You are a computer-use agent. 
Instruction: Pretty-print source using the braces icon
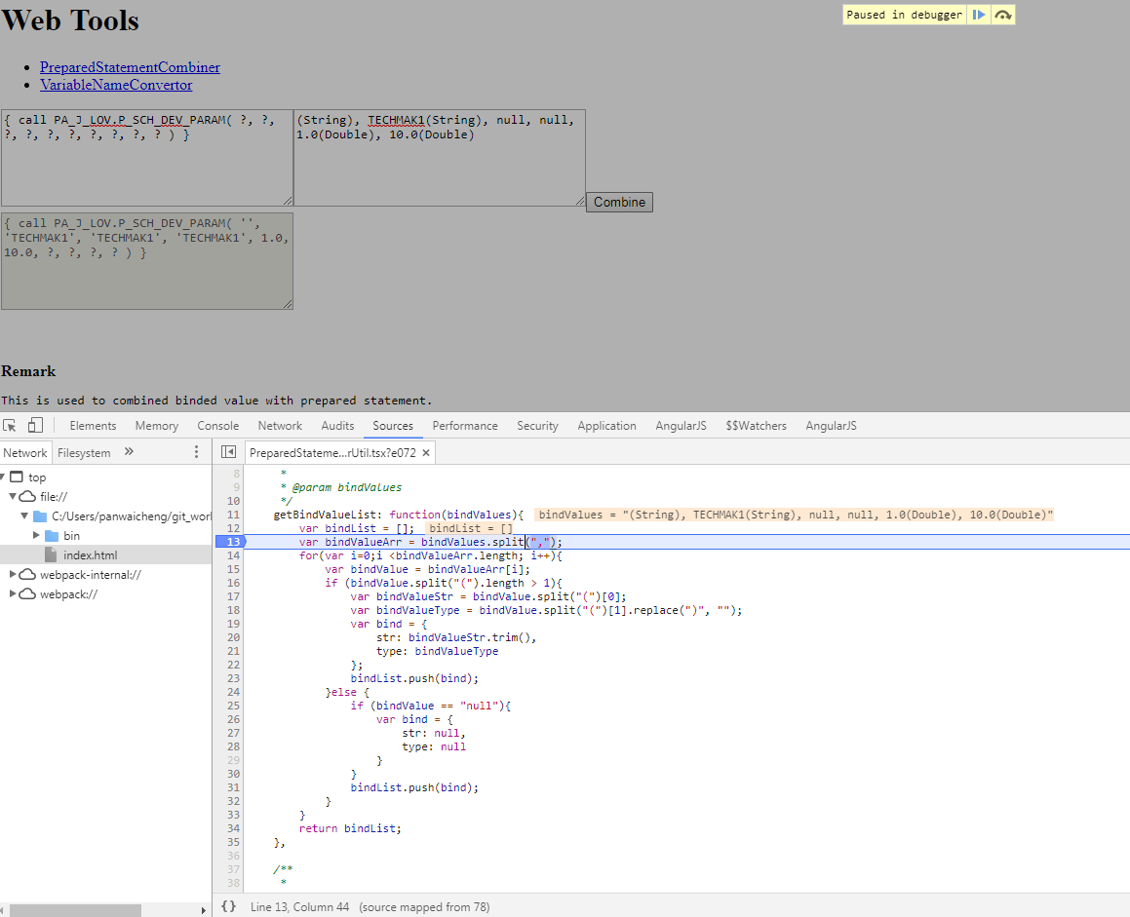tap(228, 905)
